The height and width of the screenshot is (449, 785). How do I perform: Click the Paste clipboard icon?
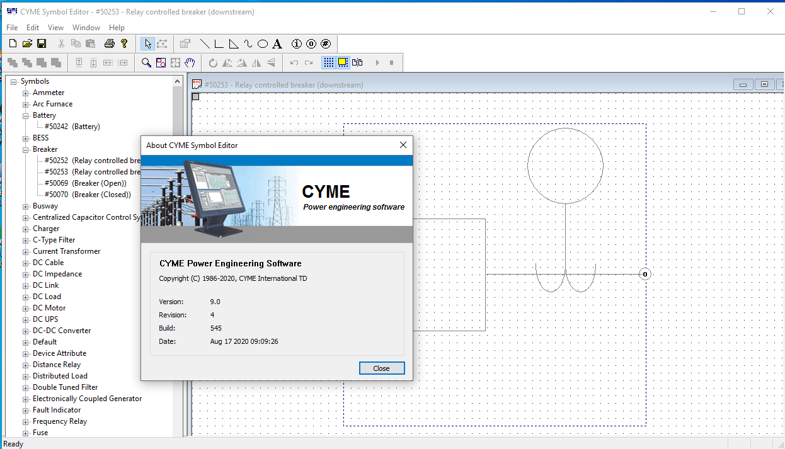90,43
